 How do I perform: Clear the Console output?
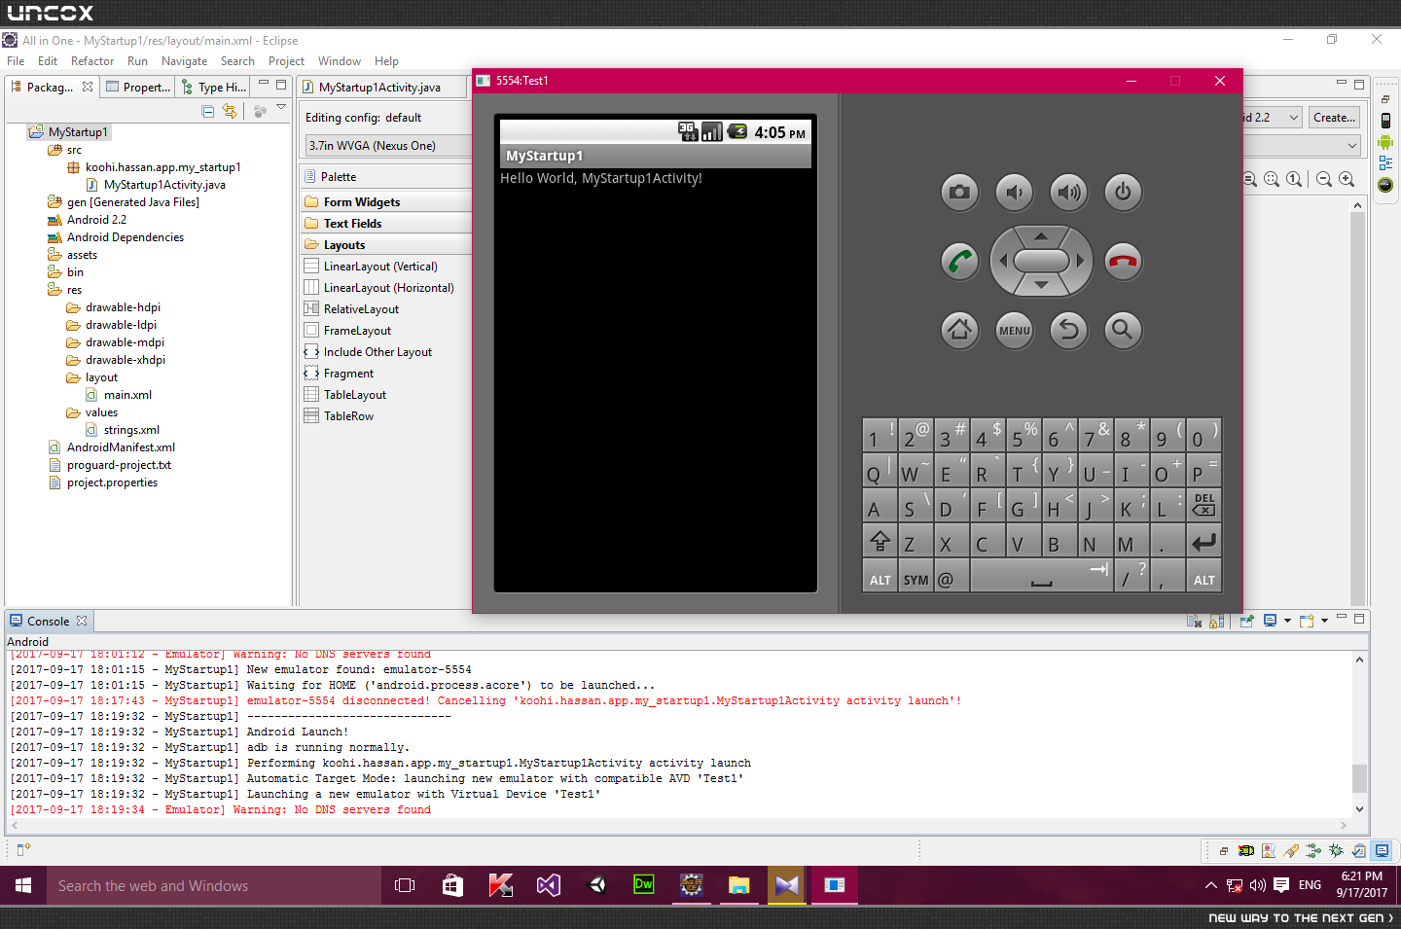click(x=1195, y=621)
